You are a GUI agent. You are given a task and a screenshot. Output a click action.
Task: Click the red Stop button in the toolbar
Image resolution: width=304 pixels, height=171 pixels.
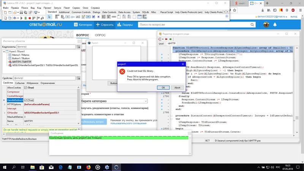click(x=30, y=18)
